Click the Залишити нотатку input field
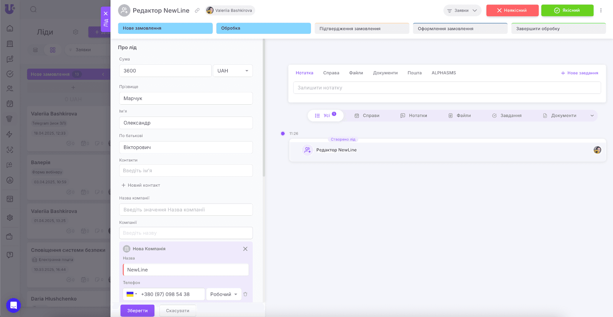The height and width of the screenshot is (317, 613). point(447,88)
